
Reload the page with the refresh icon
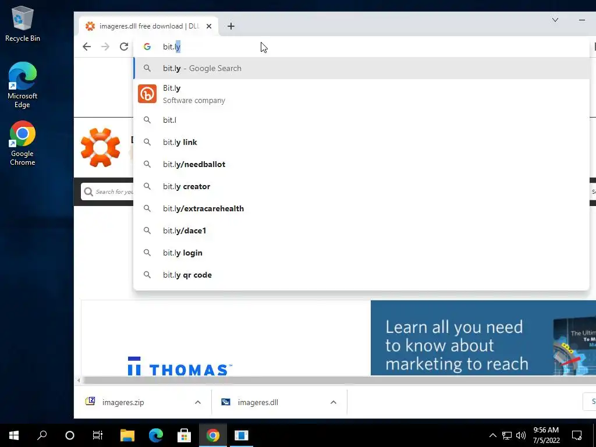click(x=124, y=47)
